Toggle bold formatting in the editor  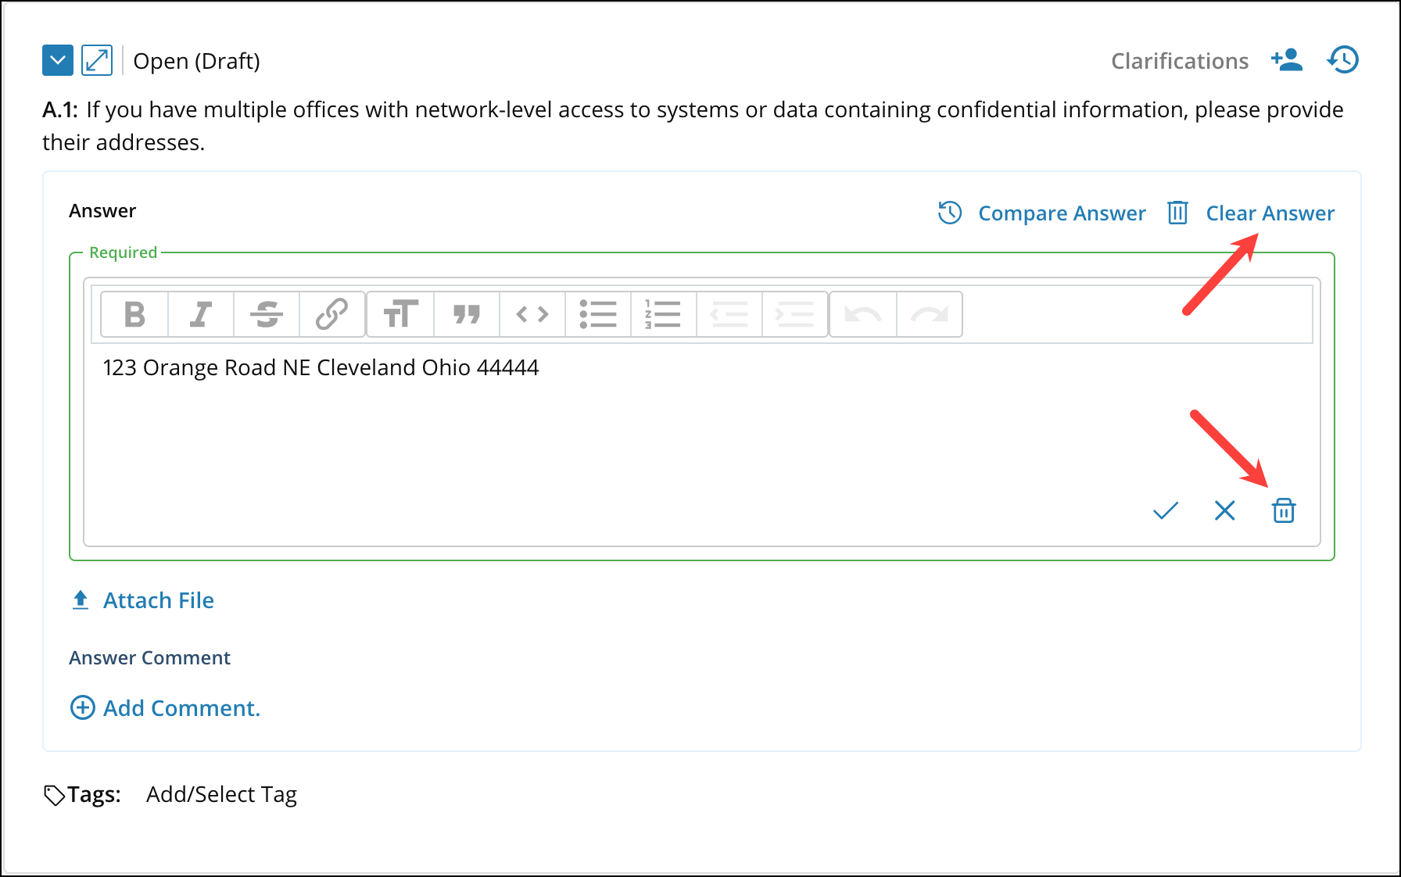point(134,314)
